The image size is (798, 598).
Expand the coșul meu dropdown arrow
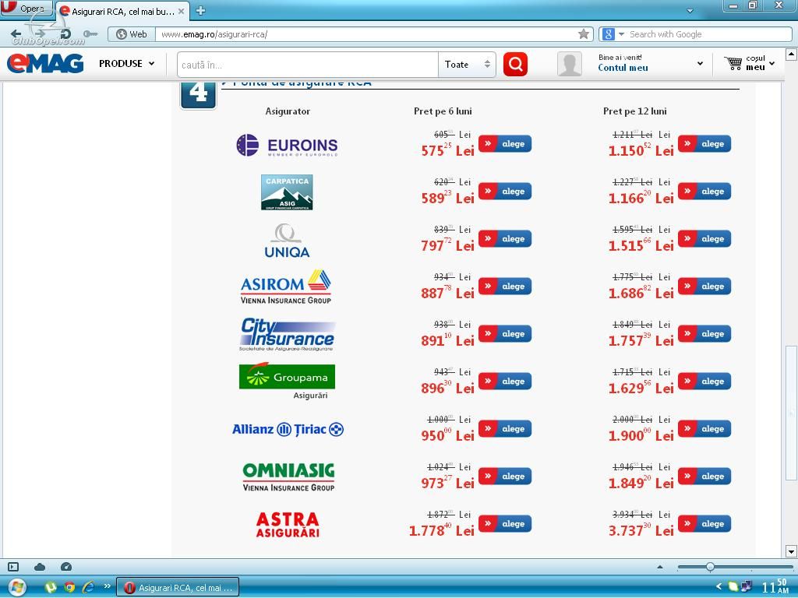(772, 64)
